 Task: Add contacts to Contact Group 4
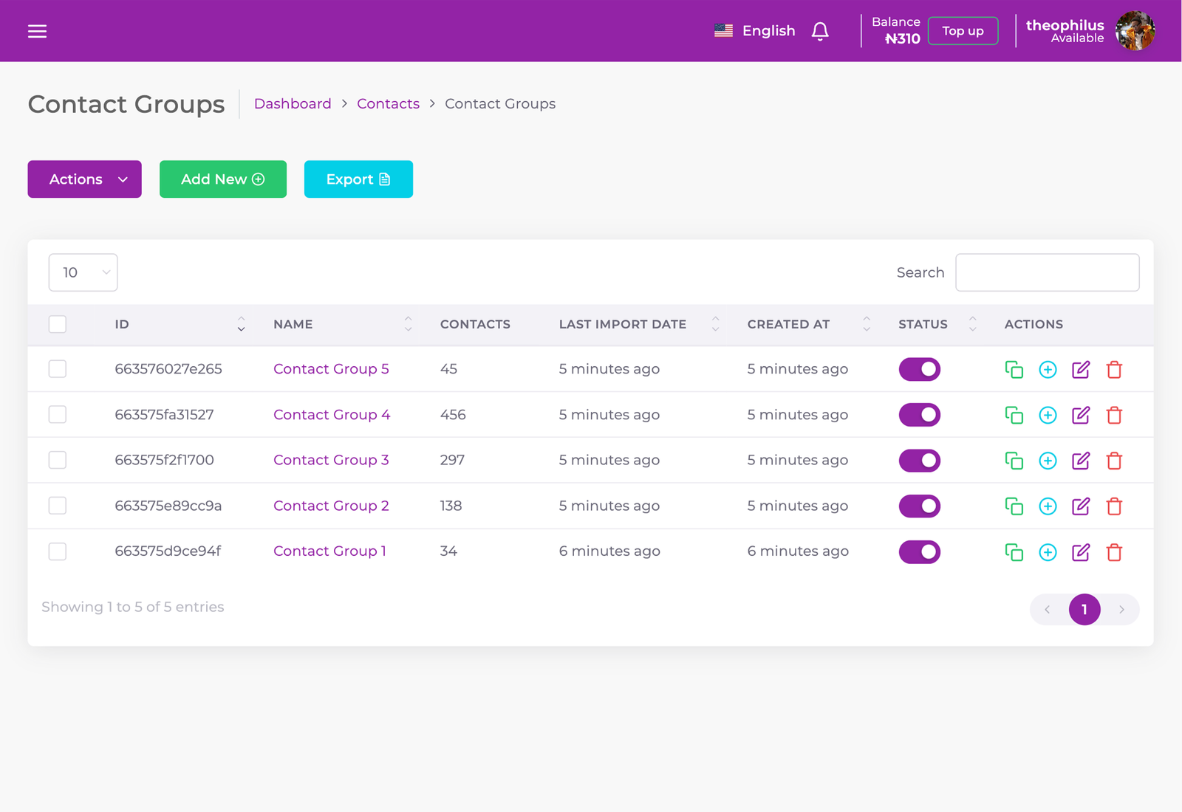tap(1048, 415)
